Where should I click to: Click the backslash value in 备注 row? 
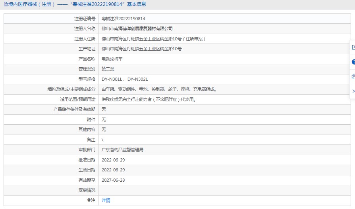tap(102, 140)
